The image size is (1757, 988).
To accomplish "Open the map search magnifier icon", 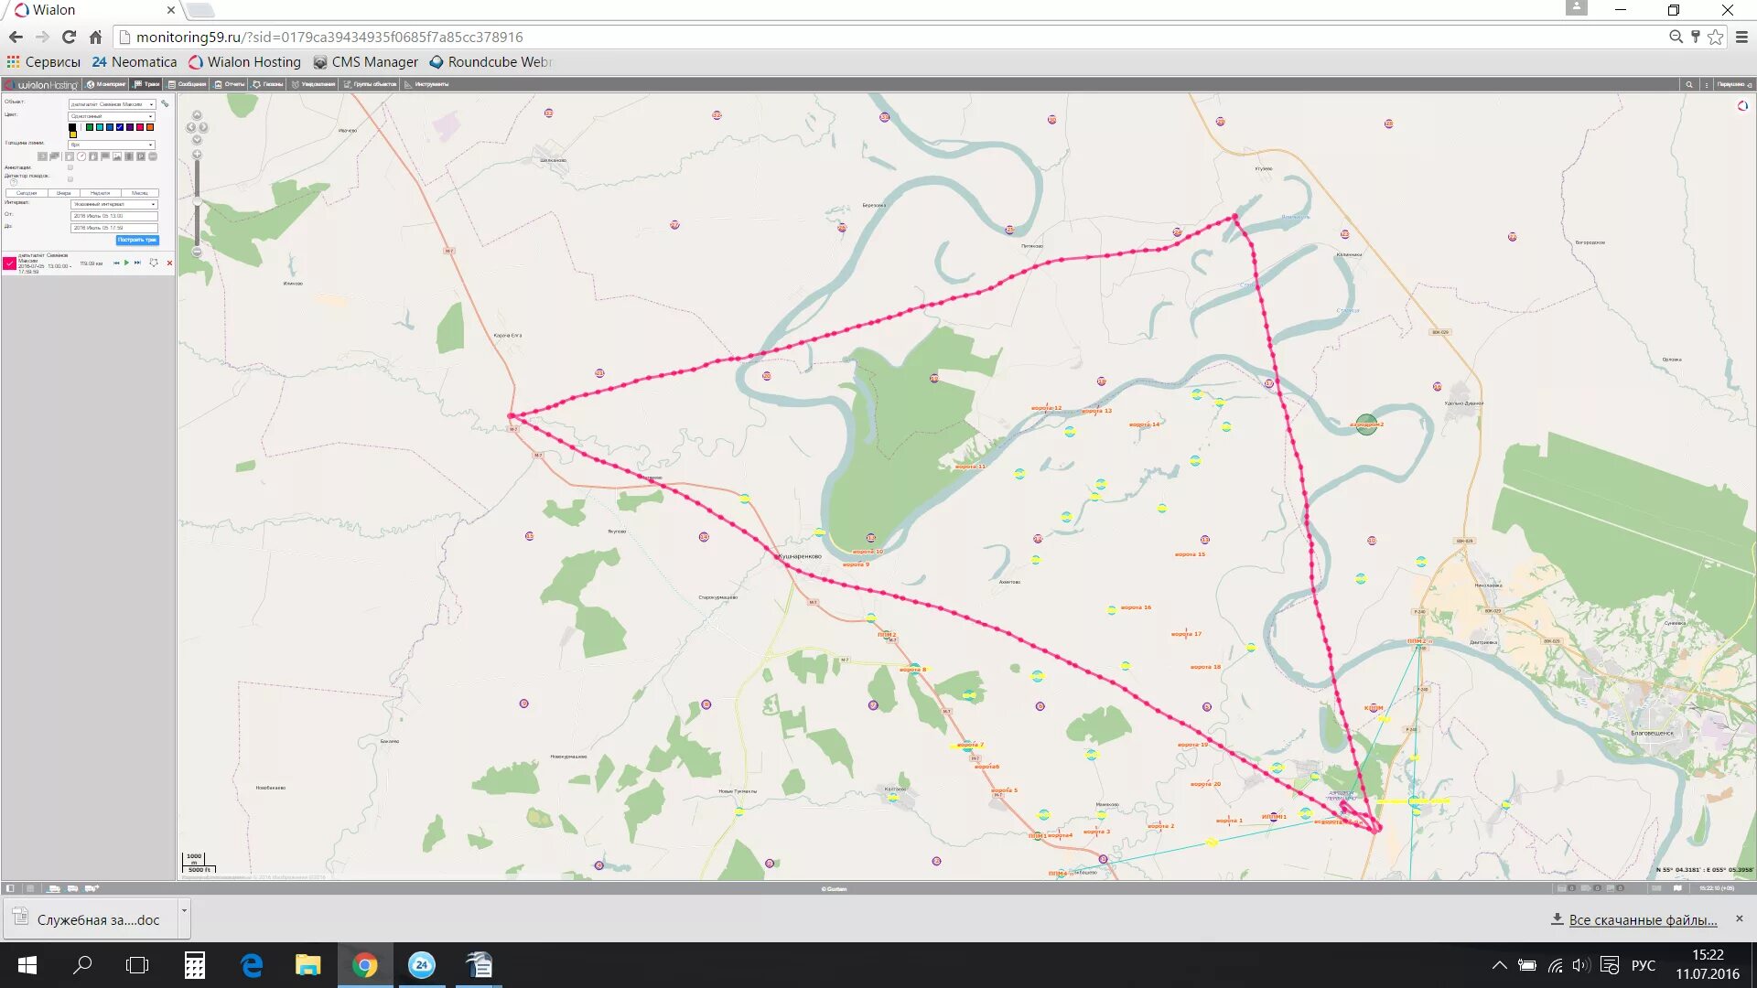I will pyautogui.click(x=1689, y=84).
